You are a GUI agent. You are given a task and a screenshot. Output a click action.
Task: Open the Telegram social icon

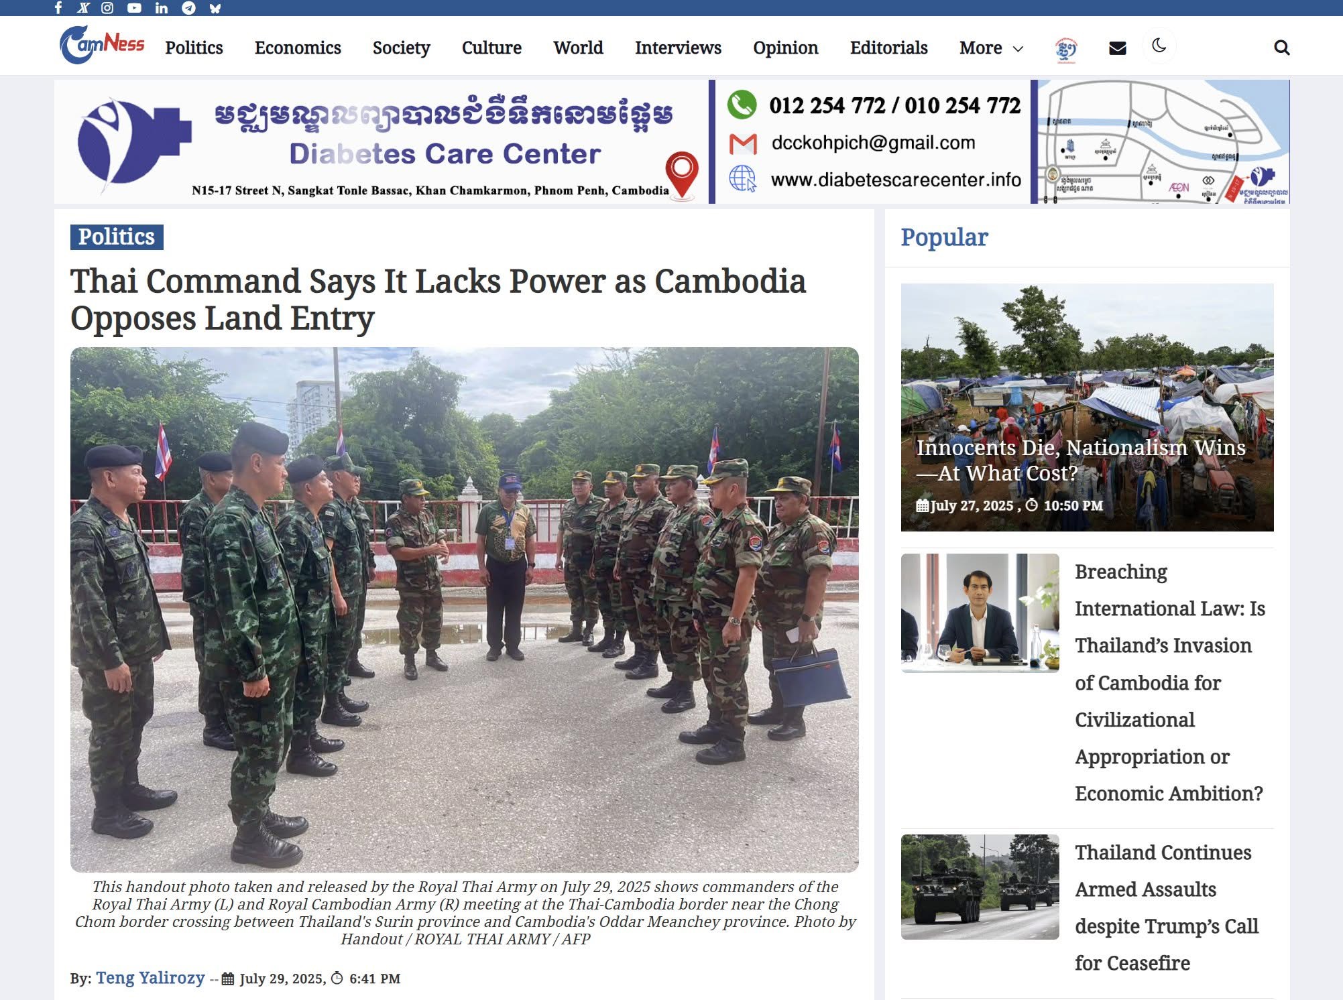click(189, 8)
